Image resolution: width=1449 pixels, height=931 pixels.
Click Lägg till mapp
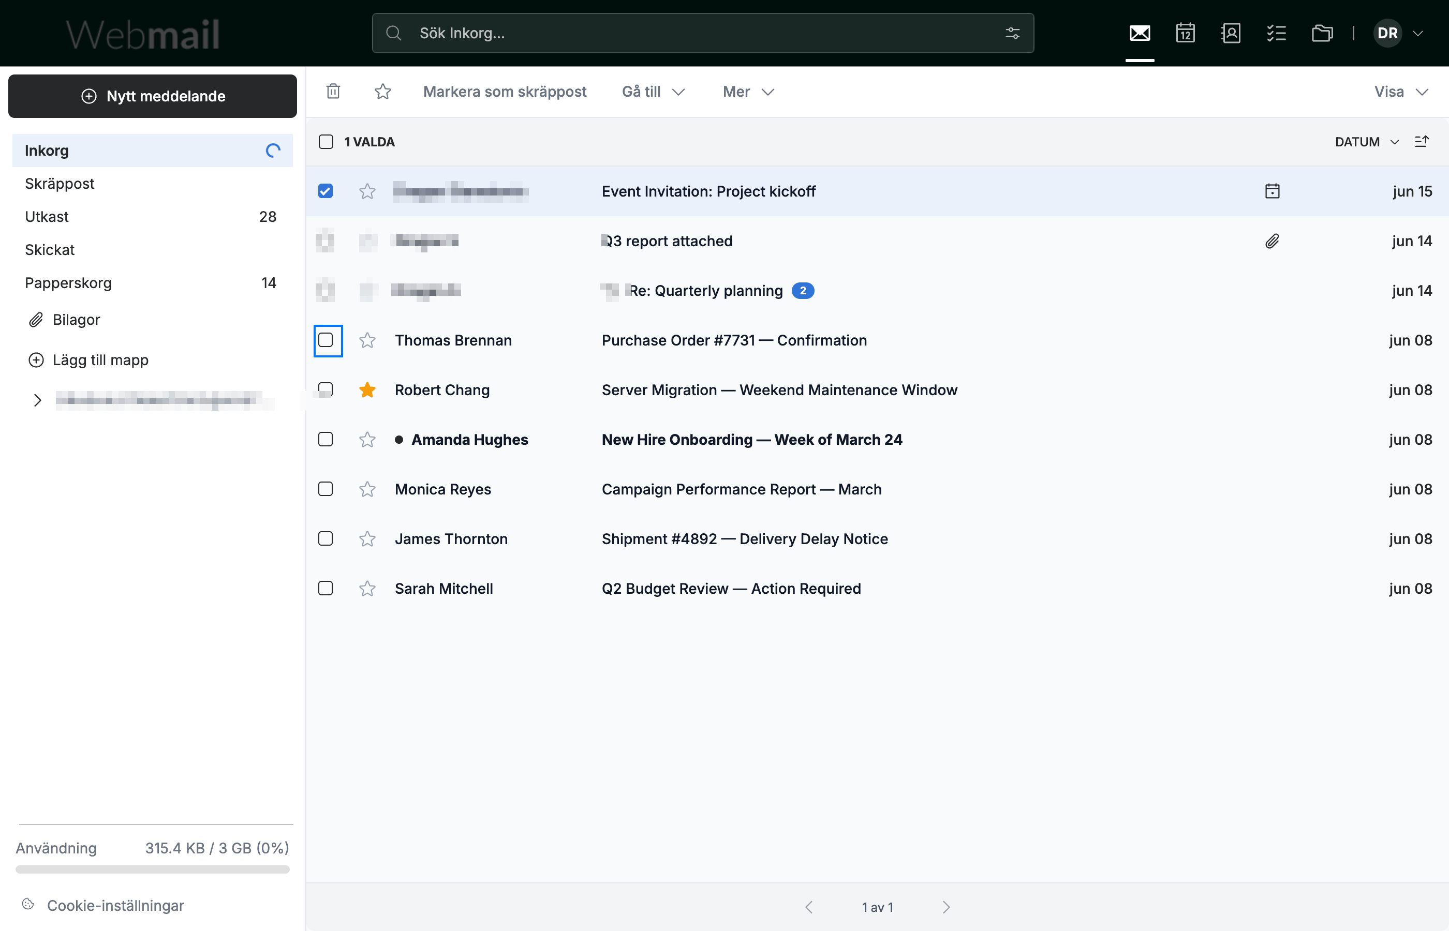pos(88,359)
